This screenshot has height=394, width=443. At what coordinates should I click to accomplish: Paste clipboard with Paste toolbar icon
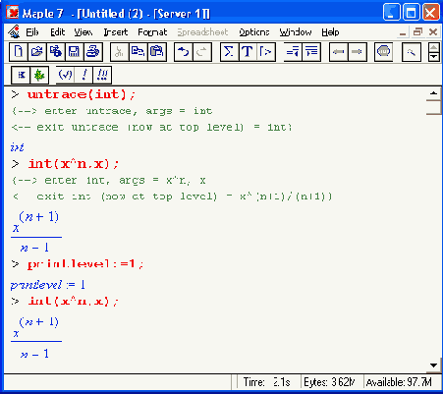tap(157, 52)
